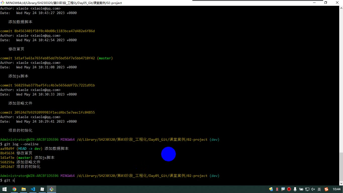Click the cloud tray icon
Screen dimensions: 343x193
tap(271, 189)
